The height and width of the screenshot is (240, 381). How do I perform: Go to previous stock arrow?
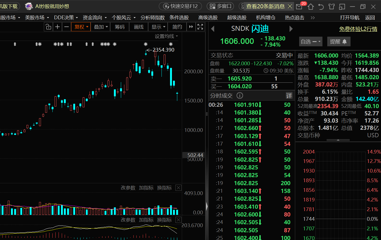tap(213, 29)
